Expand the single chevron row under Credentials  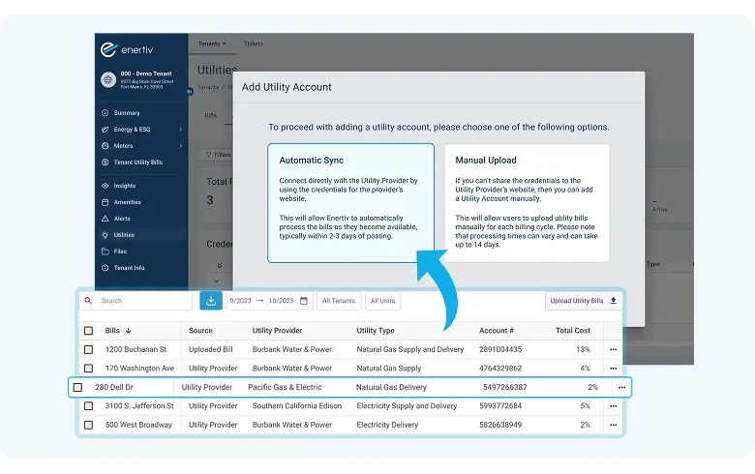click(217, 281)
